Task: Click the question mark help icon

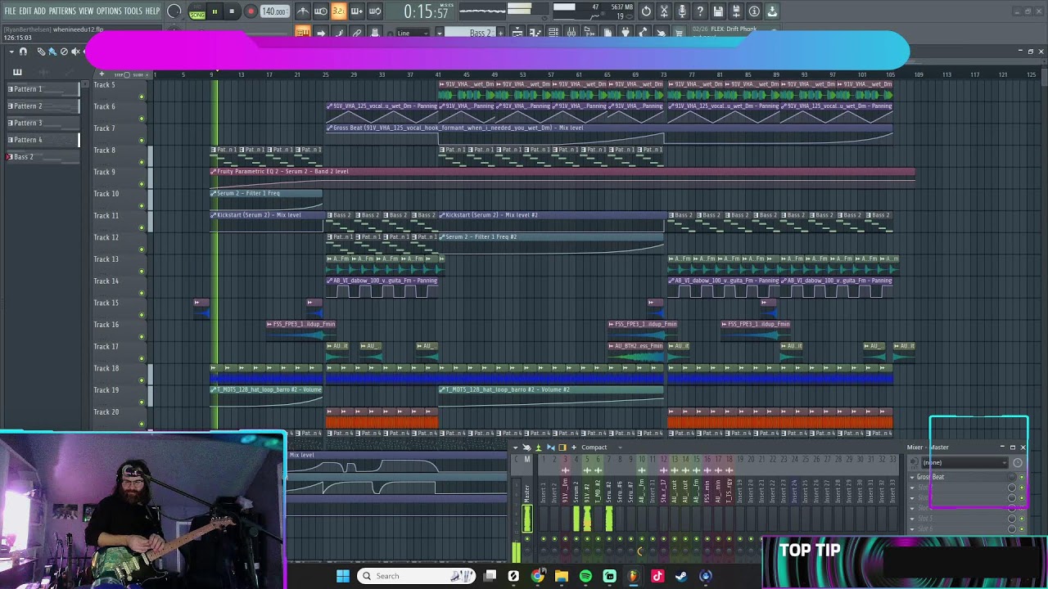Action: pos(700,11)
